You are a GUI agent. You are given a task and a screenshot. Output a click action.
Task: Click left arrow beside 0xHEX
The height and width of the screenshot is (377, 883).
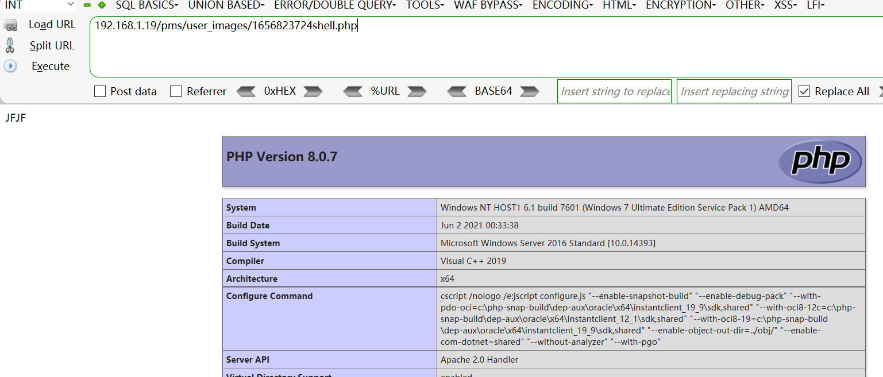(x=245, y=91)
